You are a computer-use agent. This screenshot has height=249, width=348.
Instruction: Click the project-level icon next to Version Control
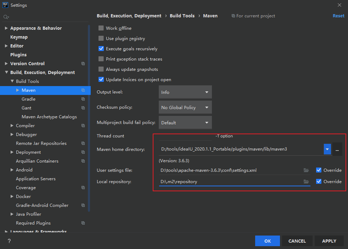[83, 64]
